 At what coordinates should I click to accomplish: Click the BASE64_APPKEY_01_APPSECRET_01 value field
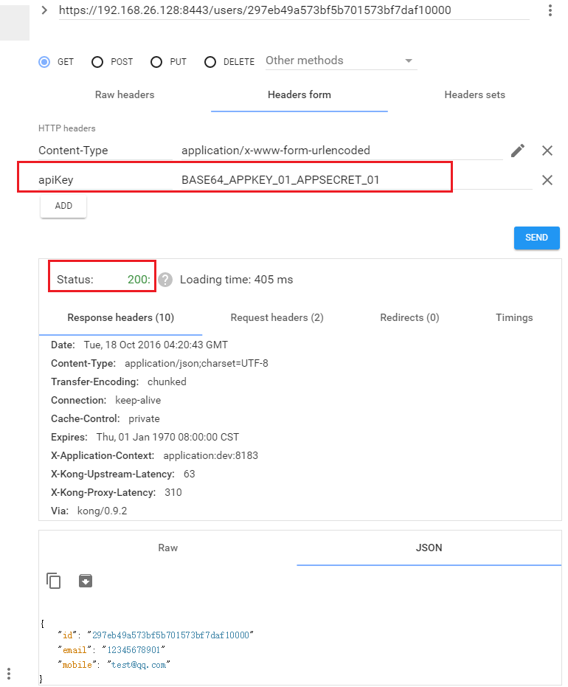[x=356, y=179]
